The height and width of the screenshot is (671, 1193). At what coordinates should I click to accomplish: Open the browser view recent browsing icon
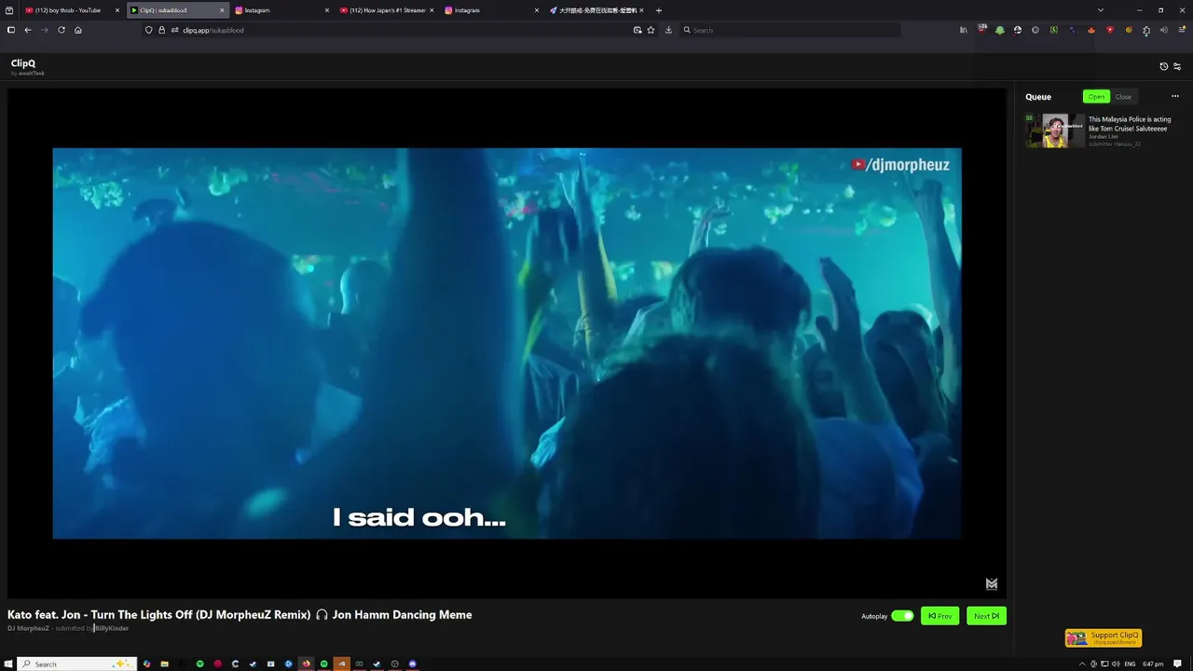tap(9, 10)
